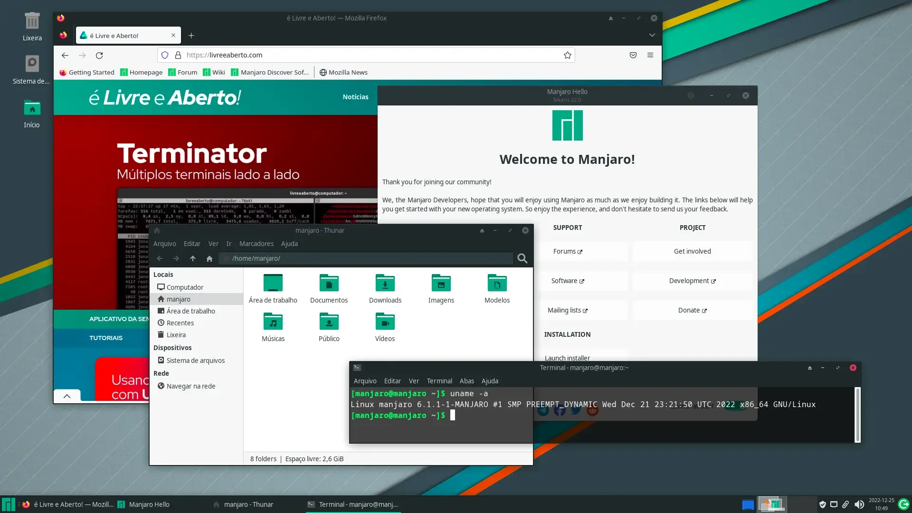The image size is (912, 513).
Task: Click the Thunar path field /home/manjaro/
Action: pos(366,258)
